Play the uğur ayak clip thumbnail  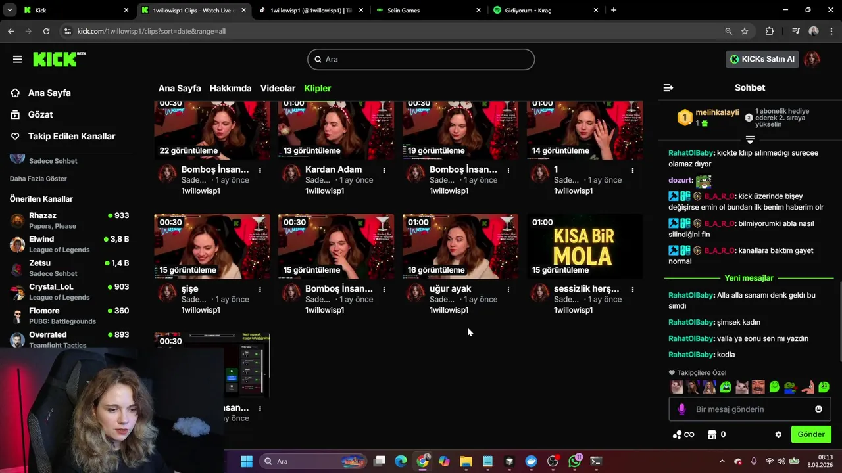click(x=460, y=246)
